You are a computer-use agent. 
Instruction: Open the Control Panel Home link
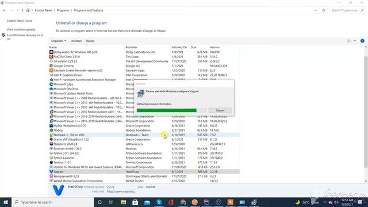click(20, 21)
